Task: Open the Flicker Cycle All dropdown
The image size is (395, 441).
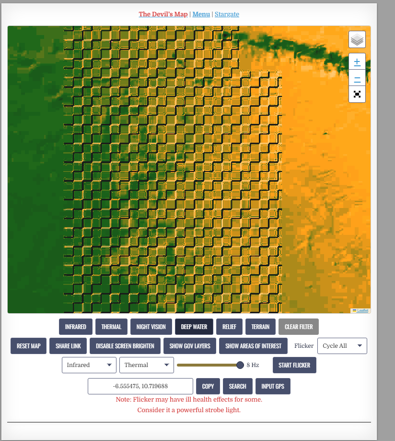Action: point(342,346)
